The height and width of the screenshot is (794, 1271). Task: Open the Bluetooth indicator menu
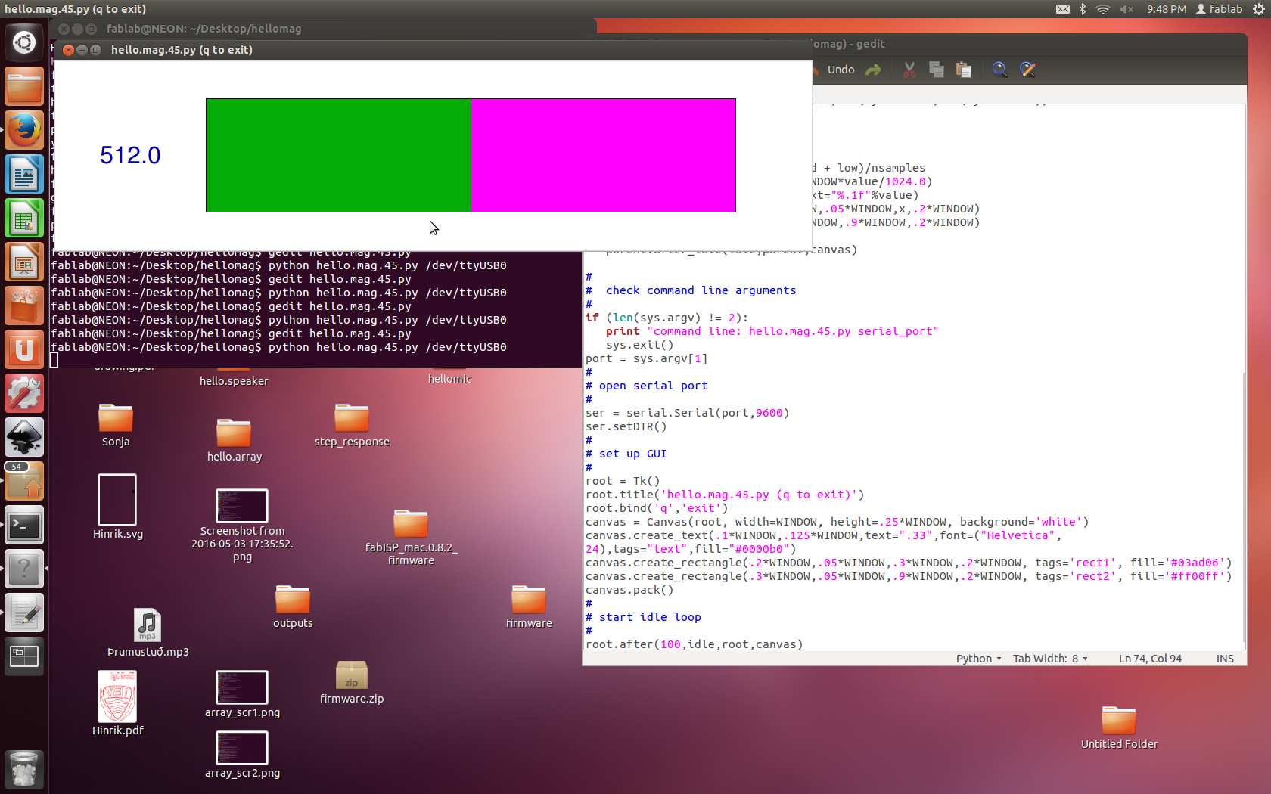click(1083, 9)
